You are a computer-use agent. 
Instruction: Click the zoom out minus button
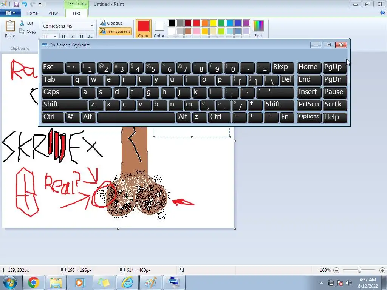click(336, 270)
